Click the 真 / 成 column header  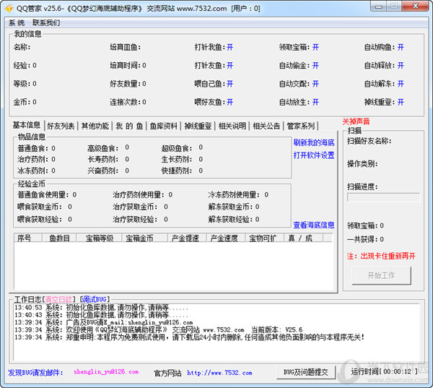[x=304, y=238]
